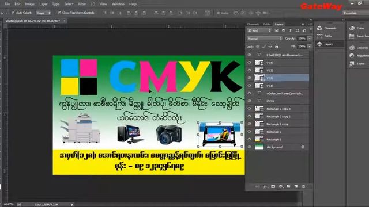The image size is (369, 207).
Task: Hide the CMYK text layer
Action: coord(250,101)
